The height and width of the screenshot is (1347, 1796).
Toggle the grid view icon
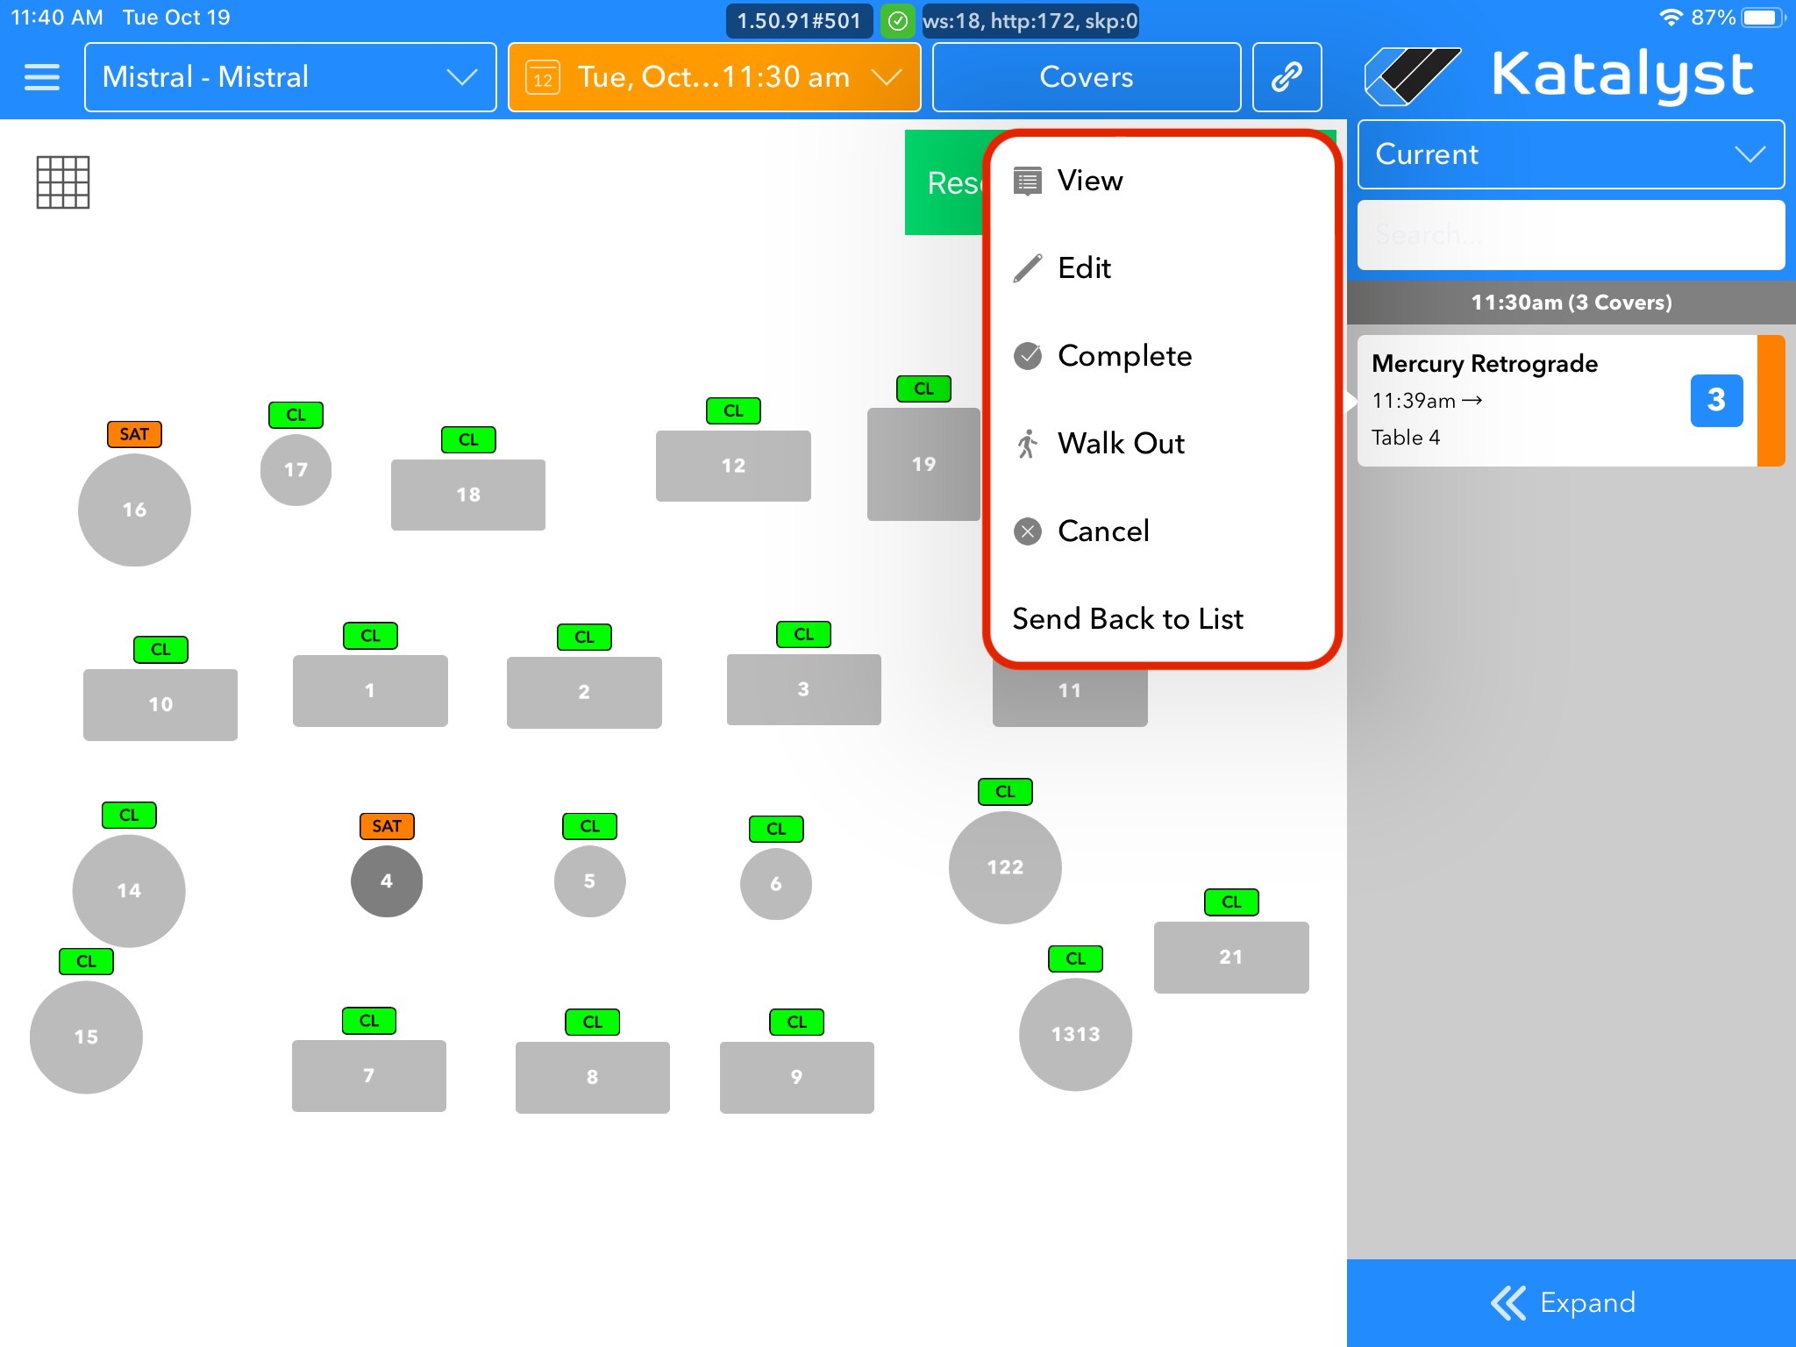[x=62, y=182]
